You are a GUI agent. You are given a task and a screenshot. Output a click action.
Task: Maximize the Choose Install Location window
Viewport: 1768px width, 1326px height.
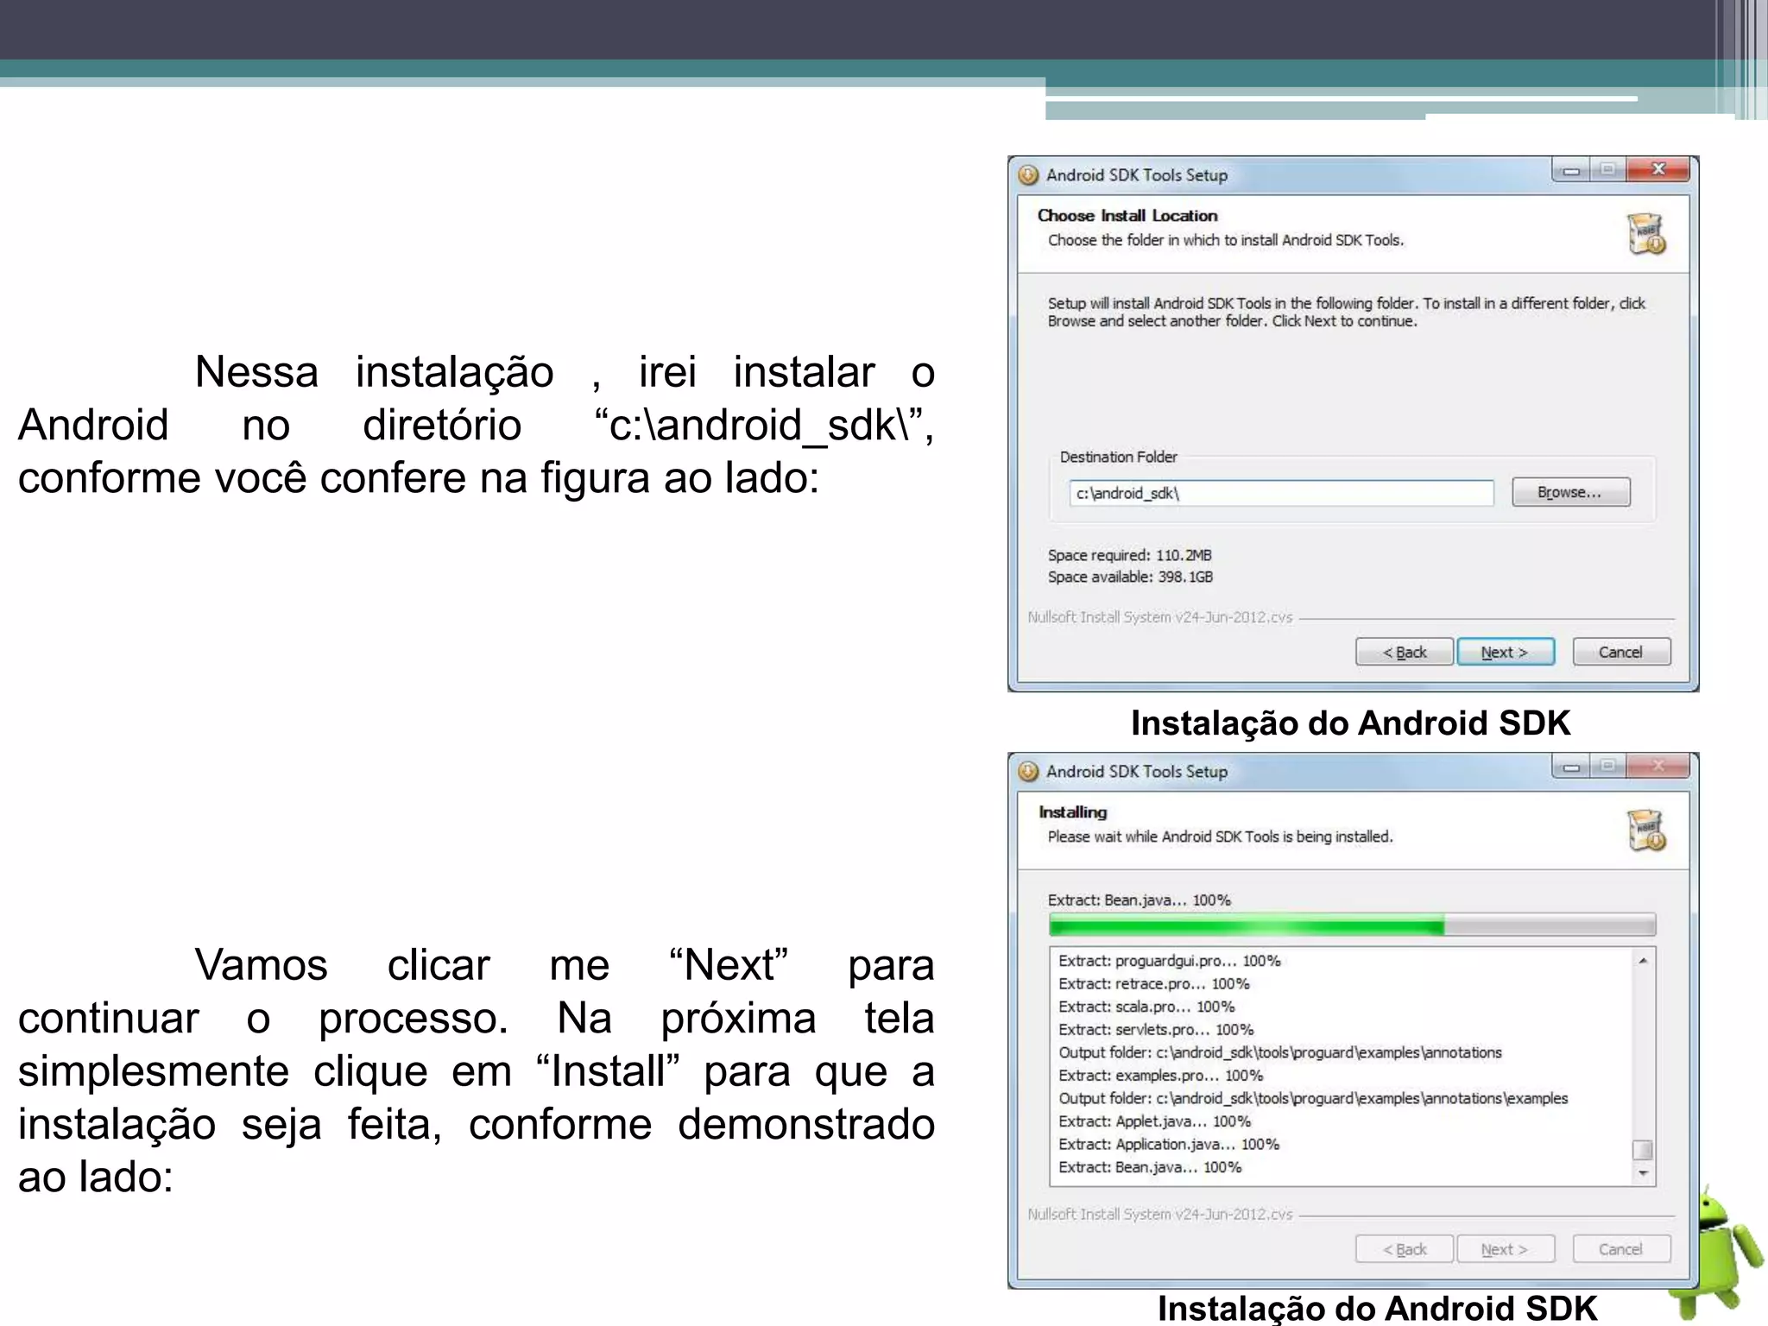click(x=1607, y=169)
